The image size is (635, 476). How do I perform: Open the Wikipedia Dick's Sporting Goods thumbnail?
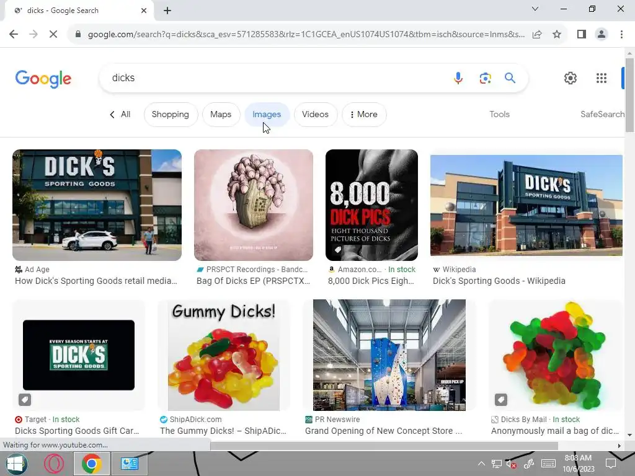pos(526,205)
